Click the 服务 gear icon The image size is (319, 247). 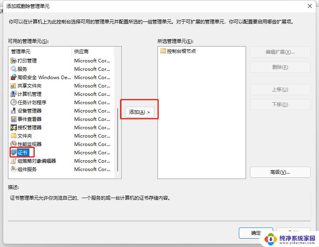pos(14,69)
